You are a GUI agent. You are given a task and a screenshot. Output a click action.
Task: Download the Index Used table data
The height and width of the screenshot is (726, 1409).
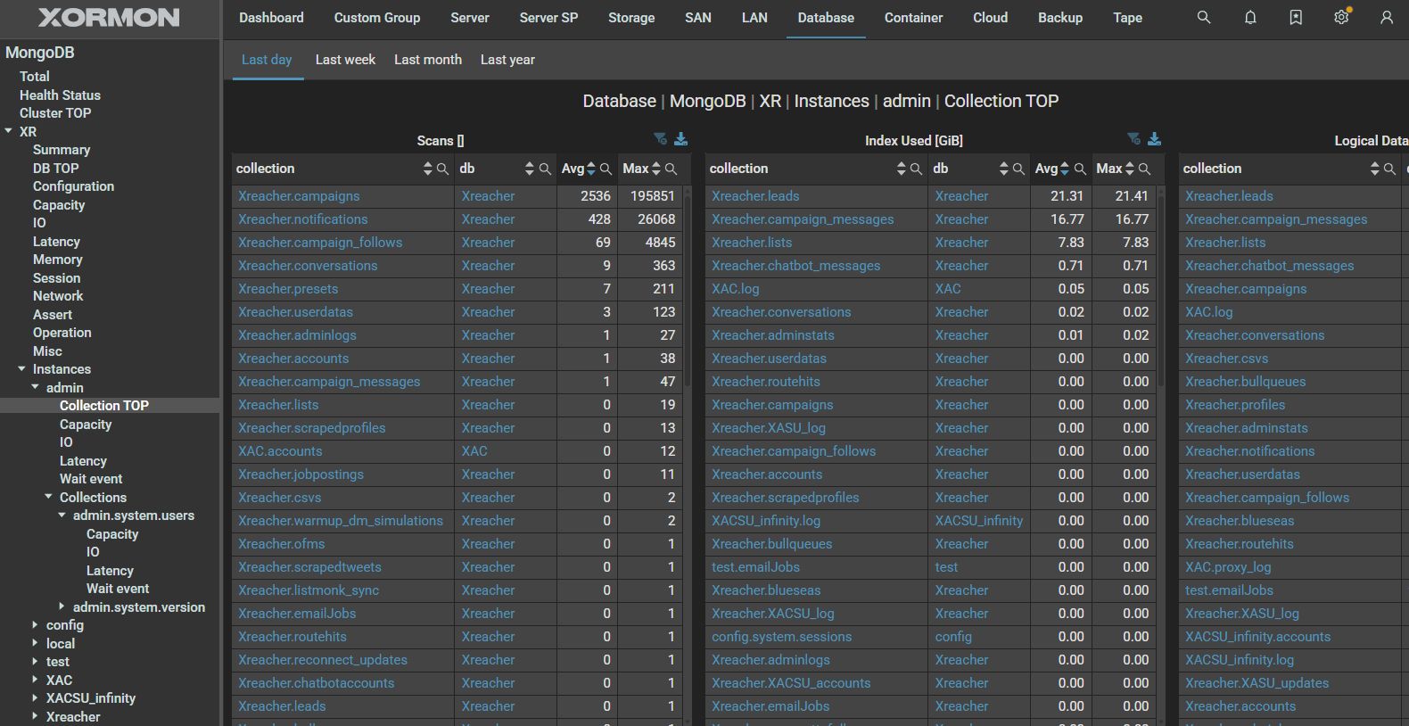pyautogui.click(x=1154, y=139)
